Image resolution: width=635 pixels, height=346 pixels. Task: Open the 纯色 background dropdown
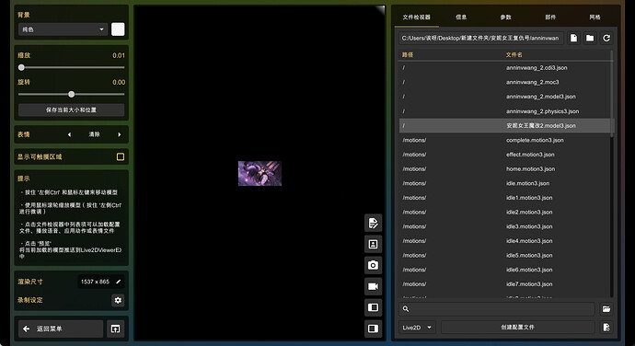pos(63,29)
